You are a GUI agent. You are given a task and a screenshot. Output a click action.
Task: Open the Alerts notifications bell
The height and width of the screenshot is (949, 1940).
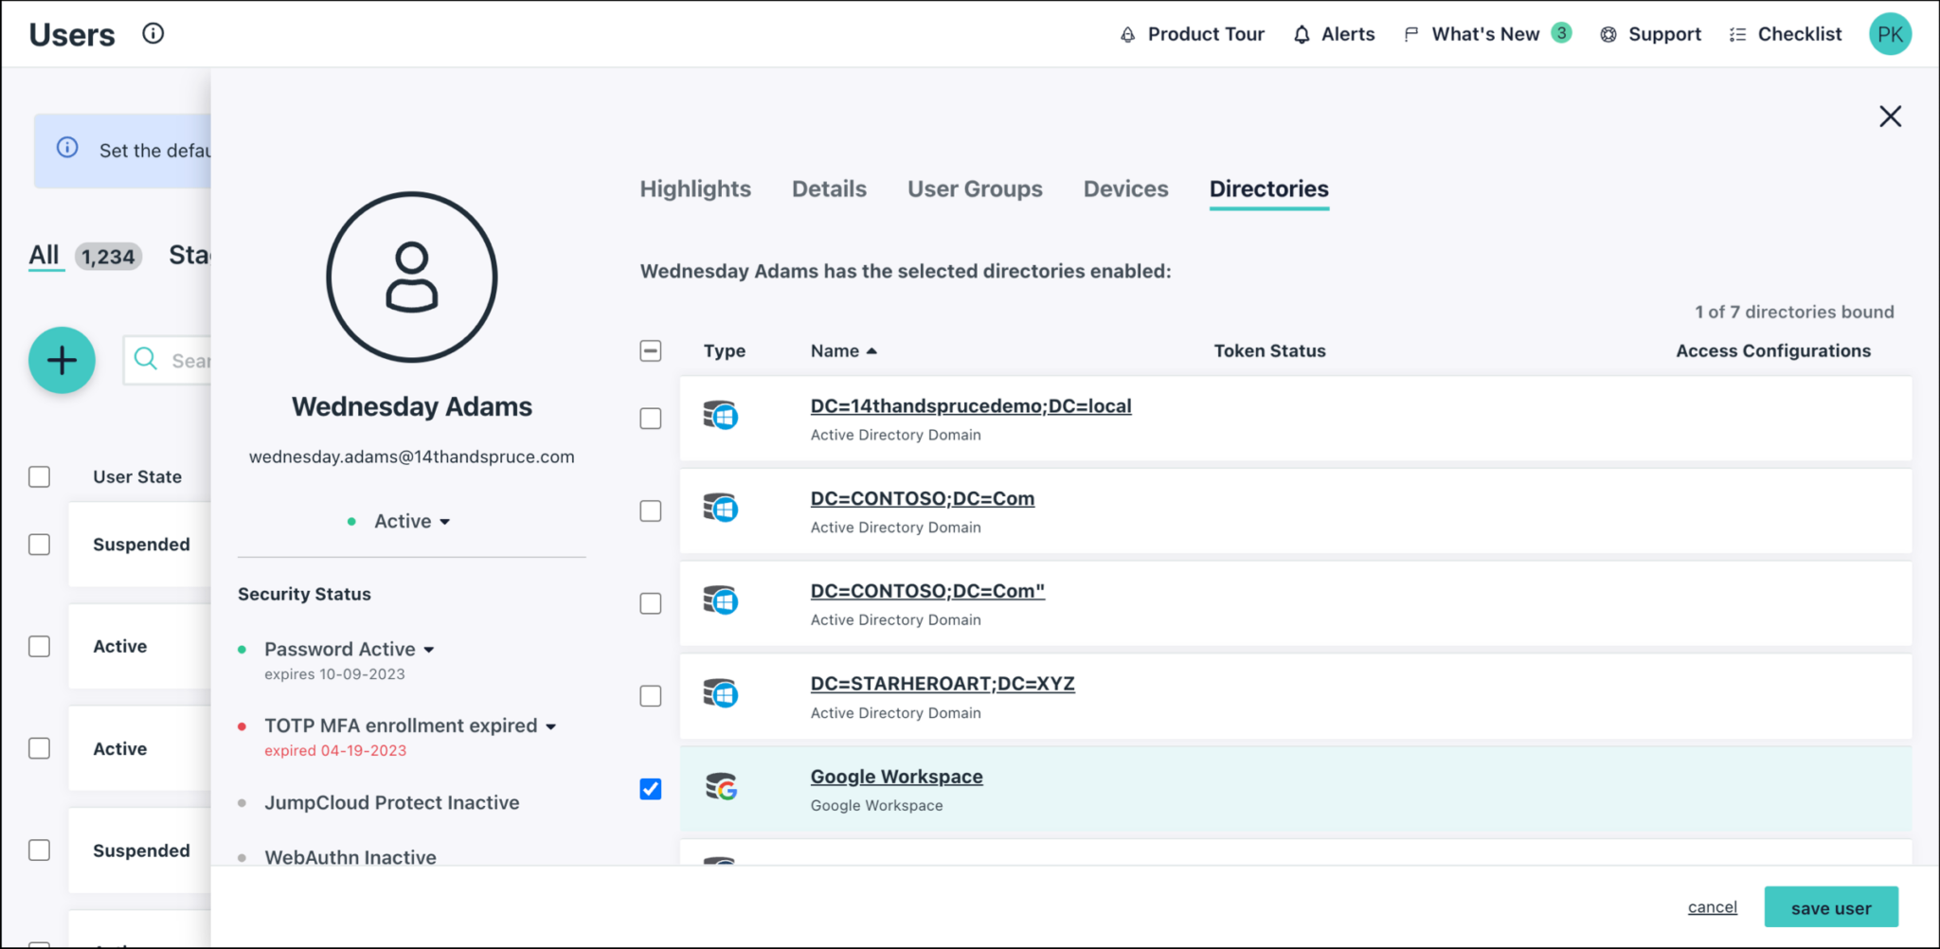point(1302,33)
